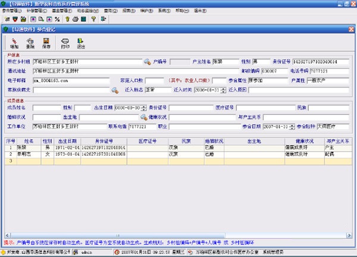Click the exit door icon in main toolbar

pyautogui.click(x=104, y=19)
